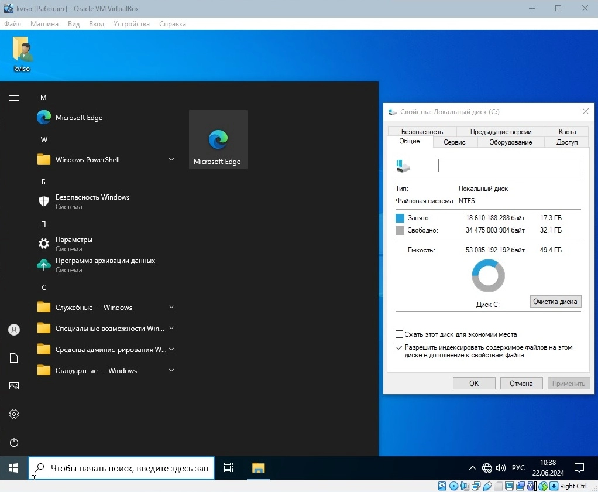
Task: Open the Pictures icon in Start sidebar
Action: click(14, 386)
